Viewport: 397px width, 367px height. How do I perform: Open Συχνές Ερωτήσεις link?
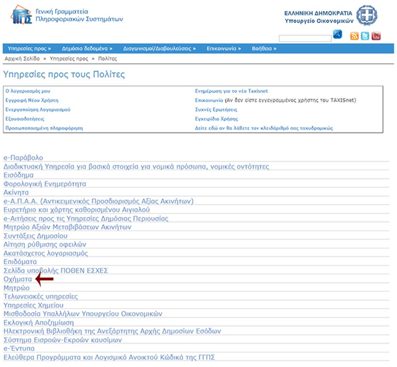click(216, 110)
